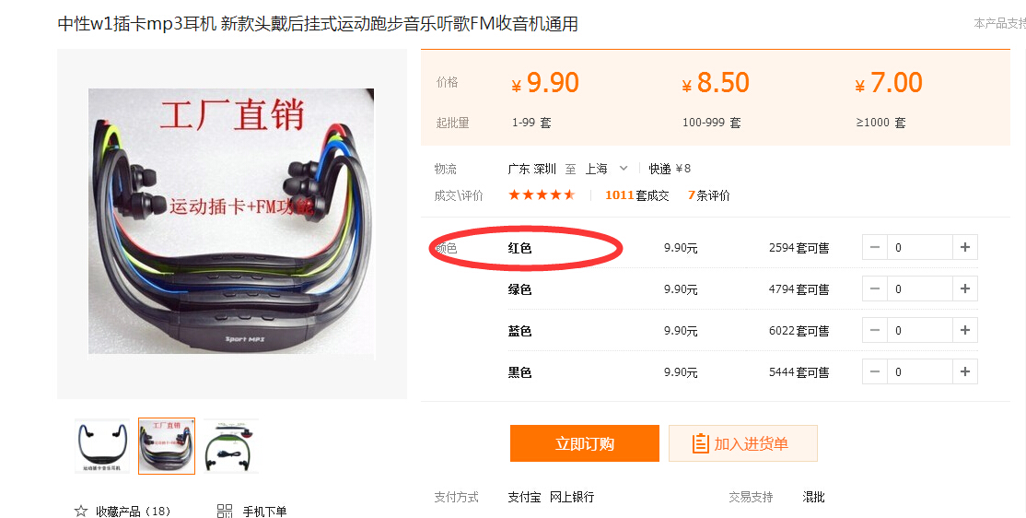Click the five-star rating display
The image size is (1026, 518).
click(x=542, y=194)
